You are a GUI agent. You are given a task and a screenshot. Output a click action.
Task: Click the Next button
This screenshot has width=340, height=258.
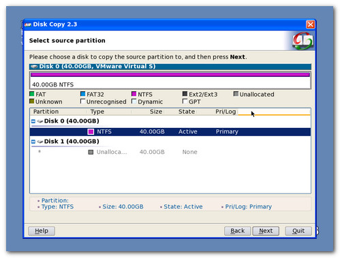tap(266, 231)
